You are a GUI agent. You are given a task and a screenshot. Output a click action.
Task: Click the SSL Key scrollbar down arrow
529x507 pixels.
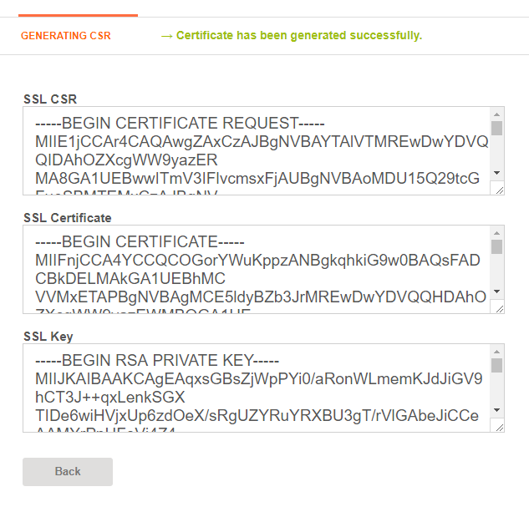pos(496,410)
